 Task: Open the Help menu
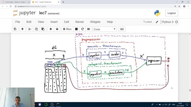click(x=110, y=22)
